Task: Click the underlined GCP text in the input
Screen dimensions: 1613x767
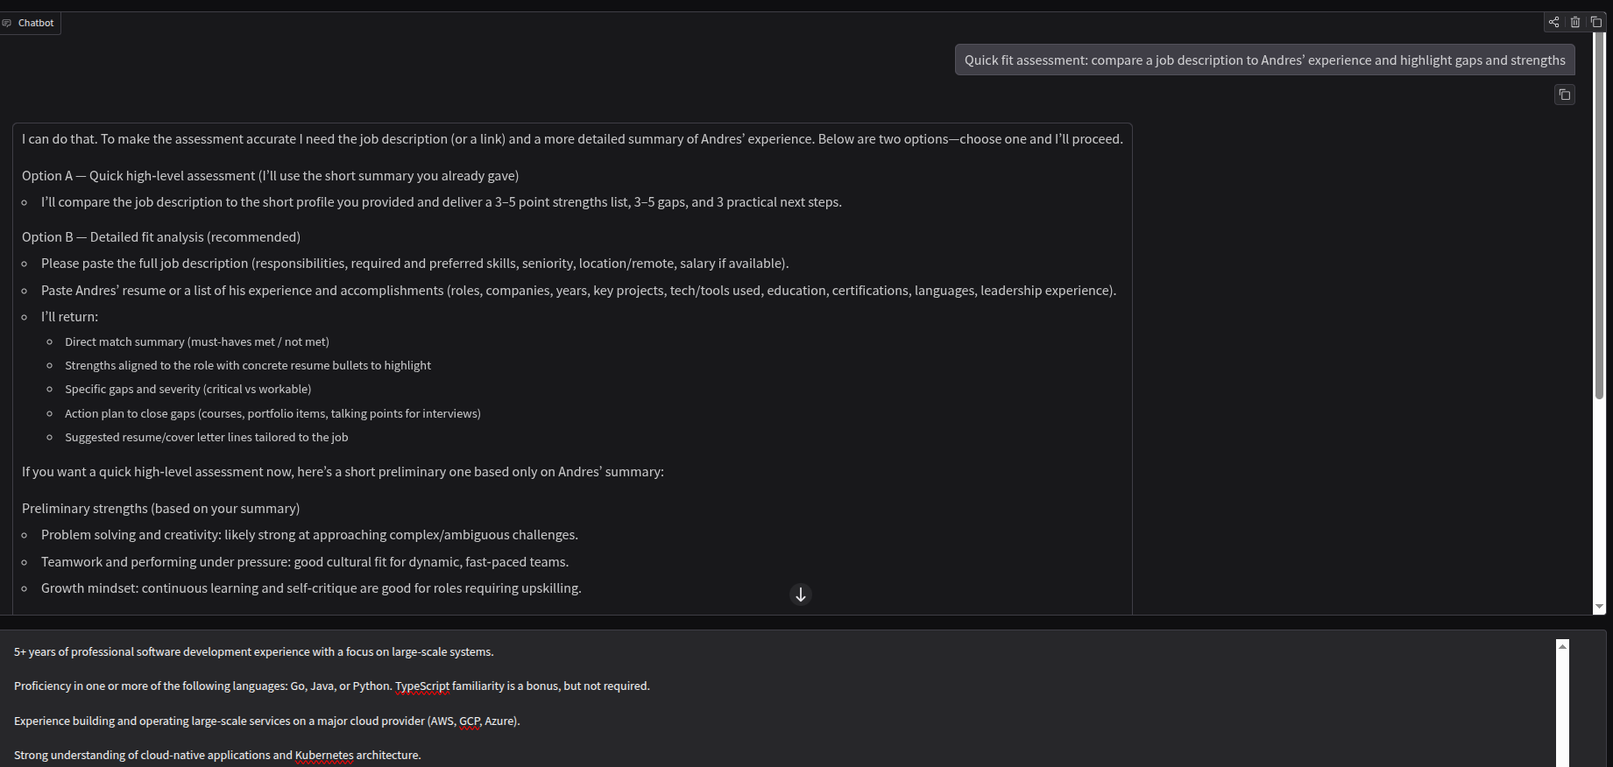Action: 470,721
